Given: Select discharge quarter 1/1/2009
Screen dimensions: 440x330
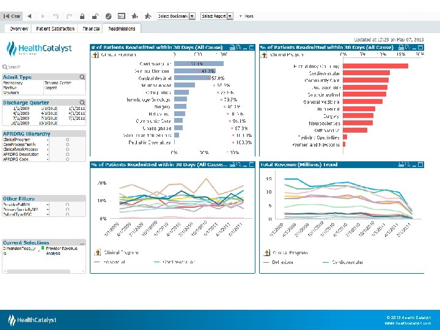Looking at the screenshot, I should click(21, 108).
